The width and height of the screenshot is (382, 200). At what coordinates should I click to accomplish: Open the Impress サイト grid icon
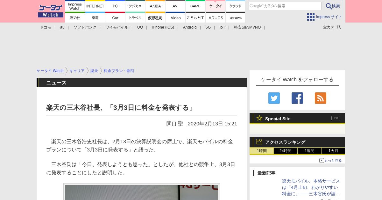tap(311, 17)
